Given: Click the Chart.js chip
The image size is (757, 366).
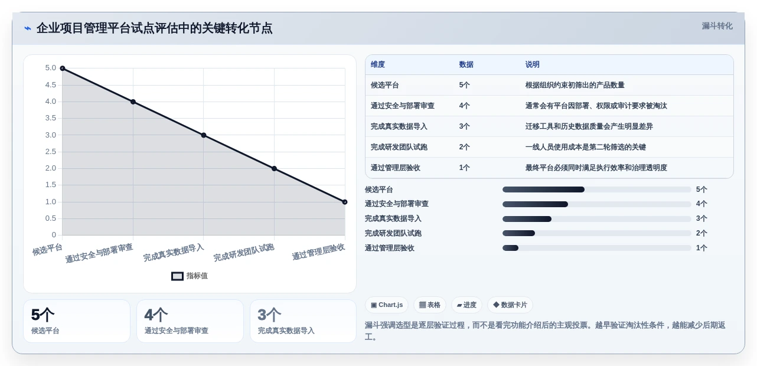Looking at the screenshot, I should click(x=387, y=305).
